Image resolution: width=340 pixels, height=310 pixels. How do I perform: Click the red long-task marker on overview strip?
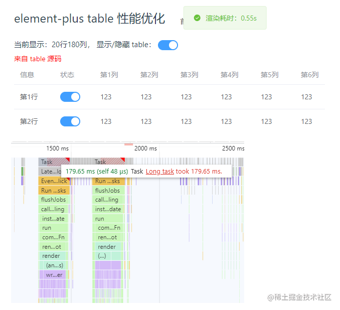pos(128,144)
